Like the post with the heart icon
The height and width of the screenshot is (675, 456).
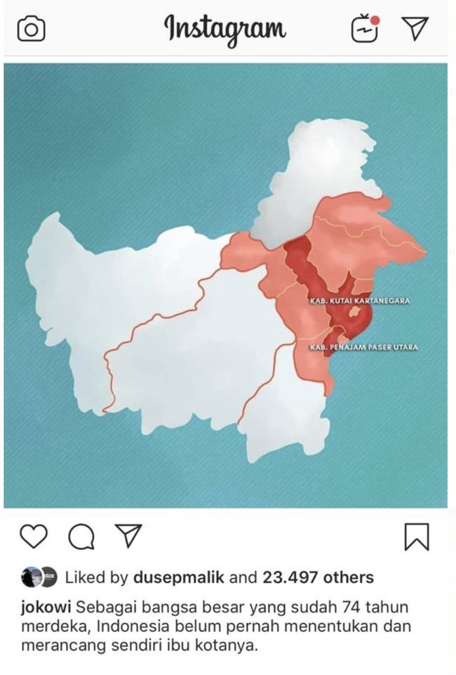point(32,537)
